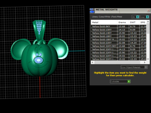
Task: Select the Yellow Gold:9KY row
Action: (119, 26)
